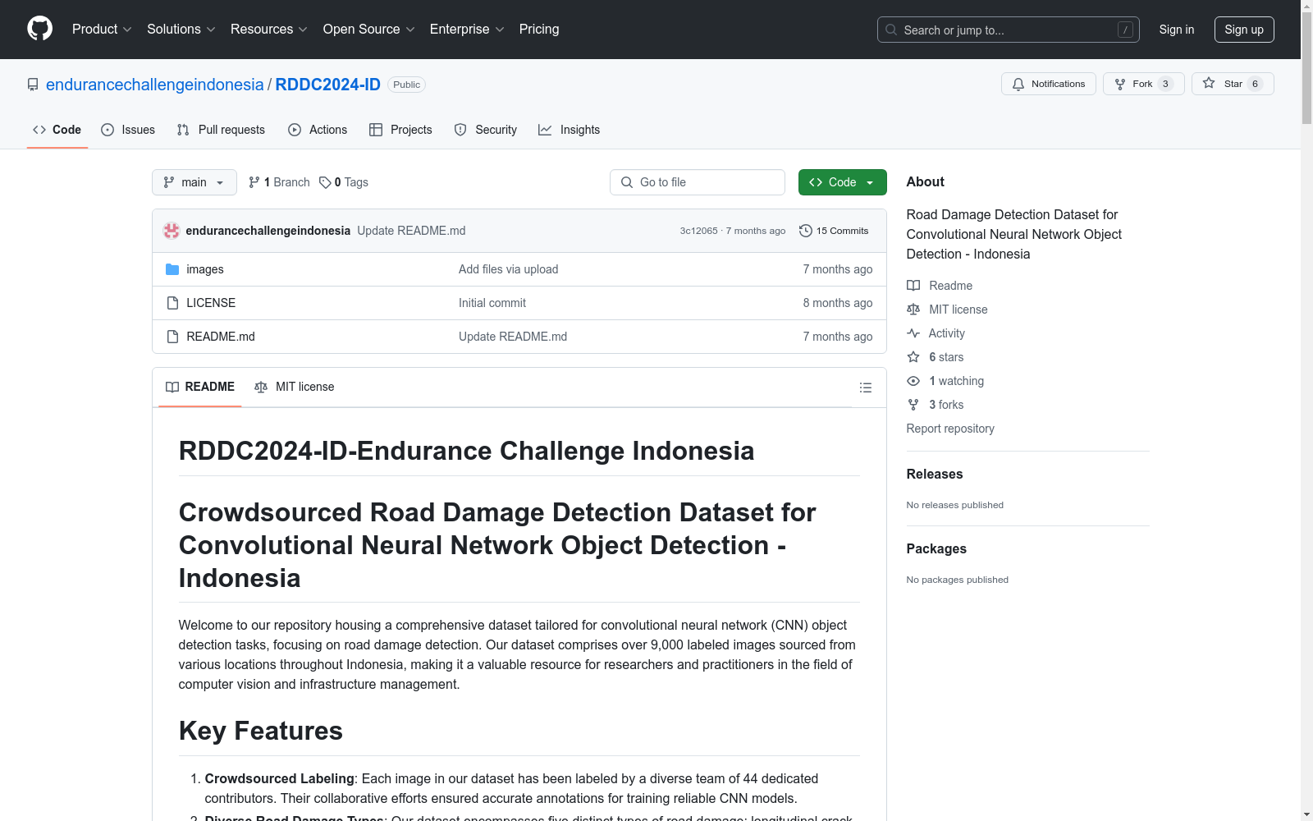Expand the Open Source menu

(x=369, y=29)
